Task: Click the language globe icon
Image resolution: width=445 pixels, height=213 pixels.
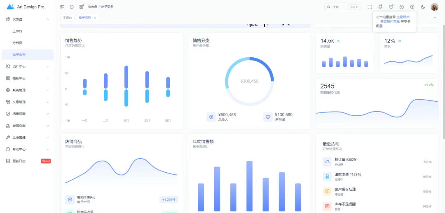Action: pyautogui.click(x=402, y=7)
